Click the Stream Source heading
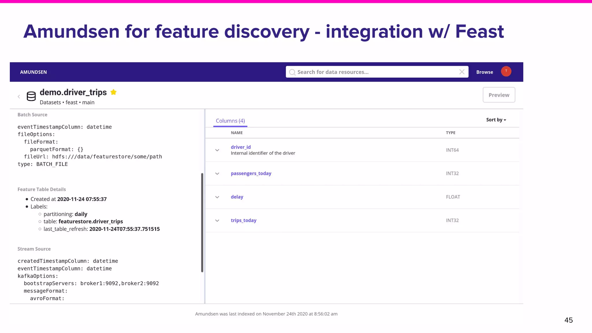Screen dimensions: 592x333 click(34, 249)
